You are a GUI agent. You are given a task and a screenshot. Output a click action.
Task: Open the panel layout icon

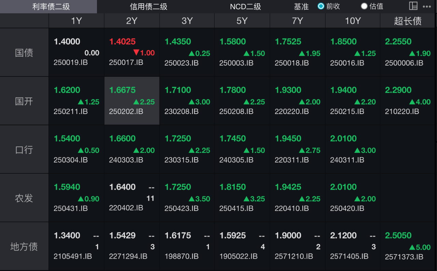413,6
